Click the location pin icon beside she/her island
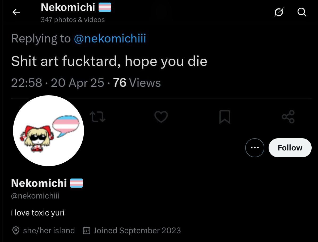318x242 pixels. click(16, 231)
